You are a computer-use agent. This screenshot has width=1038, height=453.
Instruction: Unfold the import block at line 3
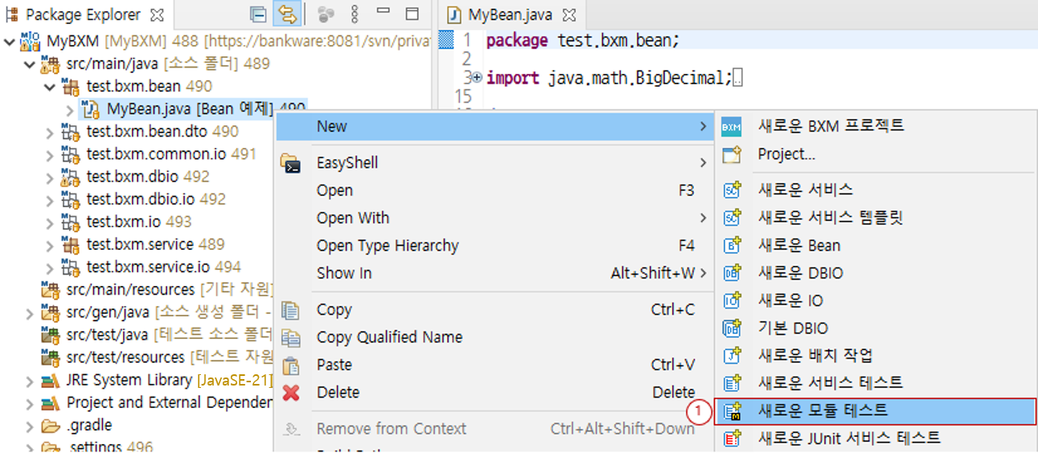[477, 78]
